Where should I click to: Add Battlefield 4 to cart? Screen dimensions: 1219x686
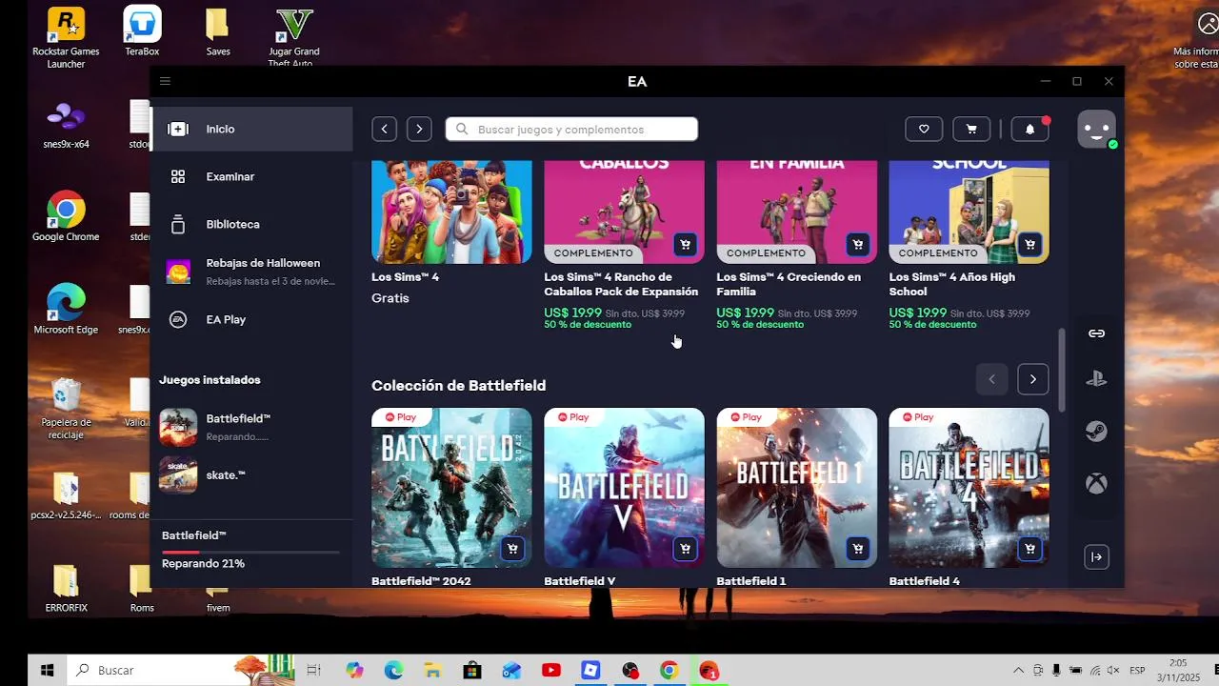(1029, 549)
